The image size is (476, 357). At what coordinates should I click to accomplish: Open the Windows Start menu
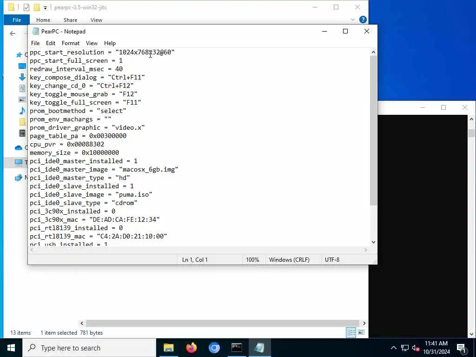point(11,348)
